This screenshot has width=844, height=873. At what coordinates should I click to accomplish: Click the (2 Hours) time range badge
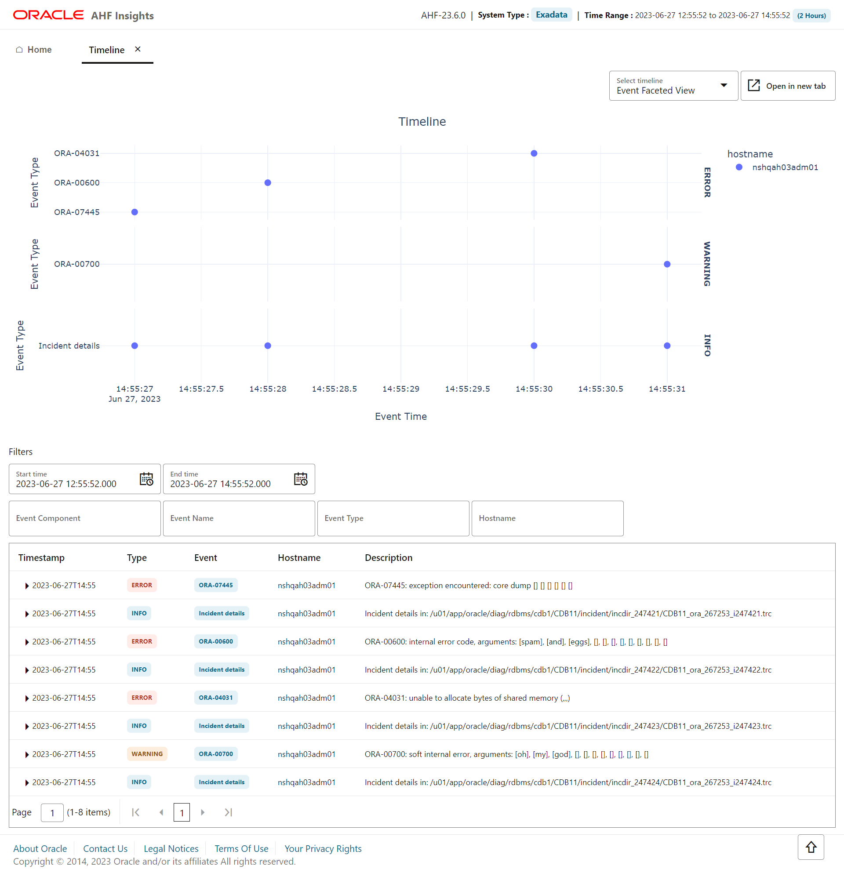click(x=811, y=15)
